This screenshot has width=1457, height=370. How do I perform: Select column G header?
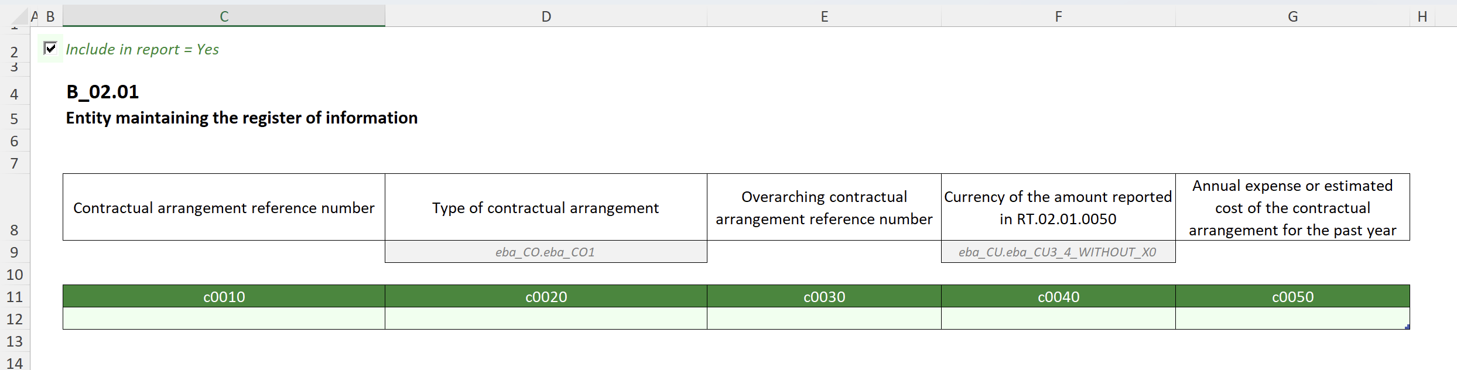(x=1292, y=16)
